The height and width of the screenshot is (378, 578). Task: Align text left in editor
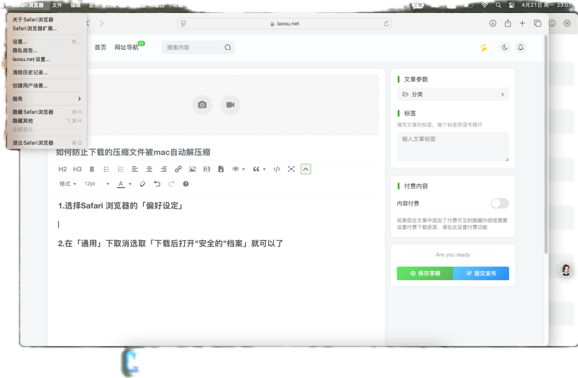(x=135, y=169)
